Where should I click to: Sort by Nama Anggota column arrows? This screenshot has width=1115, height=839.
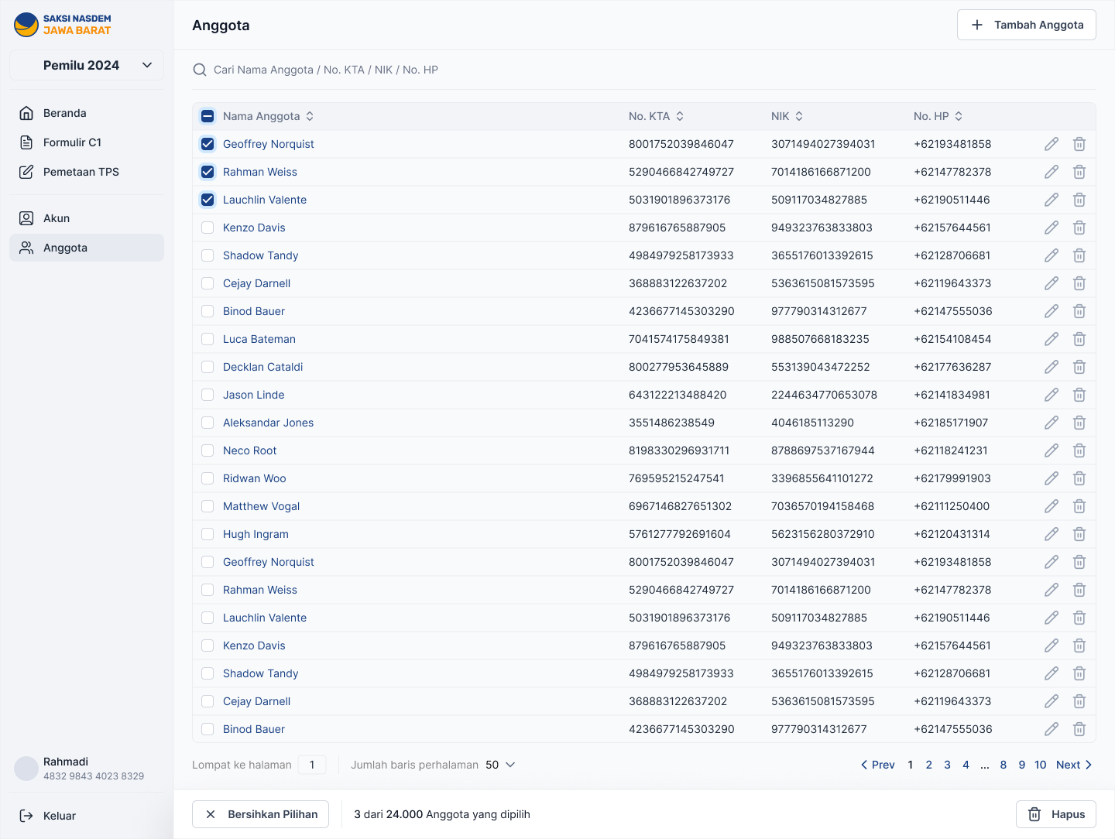(x=310, y=116)
